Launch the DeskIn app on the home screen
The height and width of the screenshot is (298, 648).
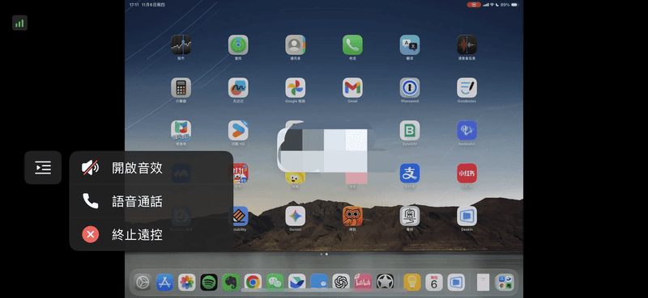coord(467,216)
